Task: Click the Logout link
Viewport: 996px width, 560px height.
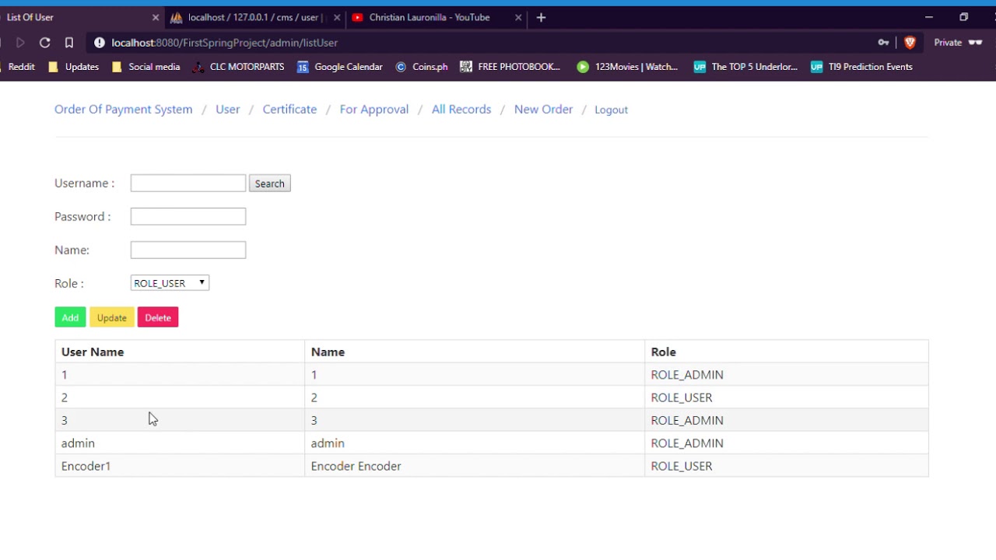Action: [x=611, y=110]
